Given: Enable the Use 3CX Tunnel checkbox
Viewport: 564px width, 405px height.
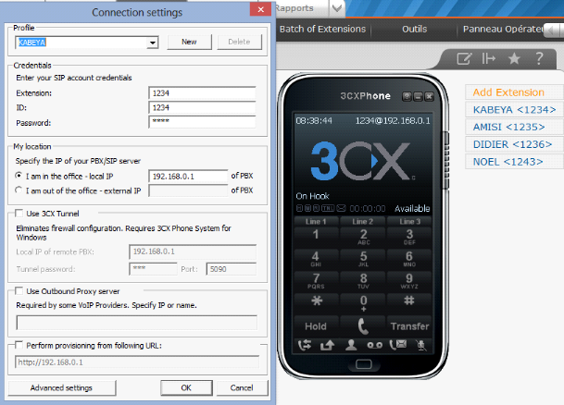Looking at the screenshot, I should (x=19, y=214).
